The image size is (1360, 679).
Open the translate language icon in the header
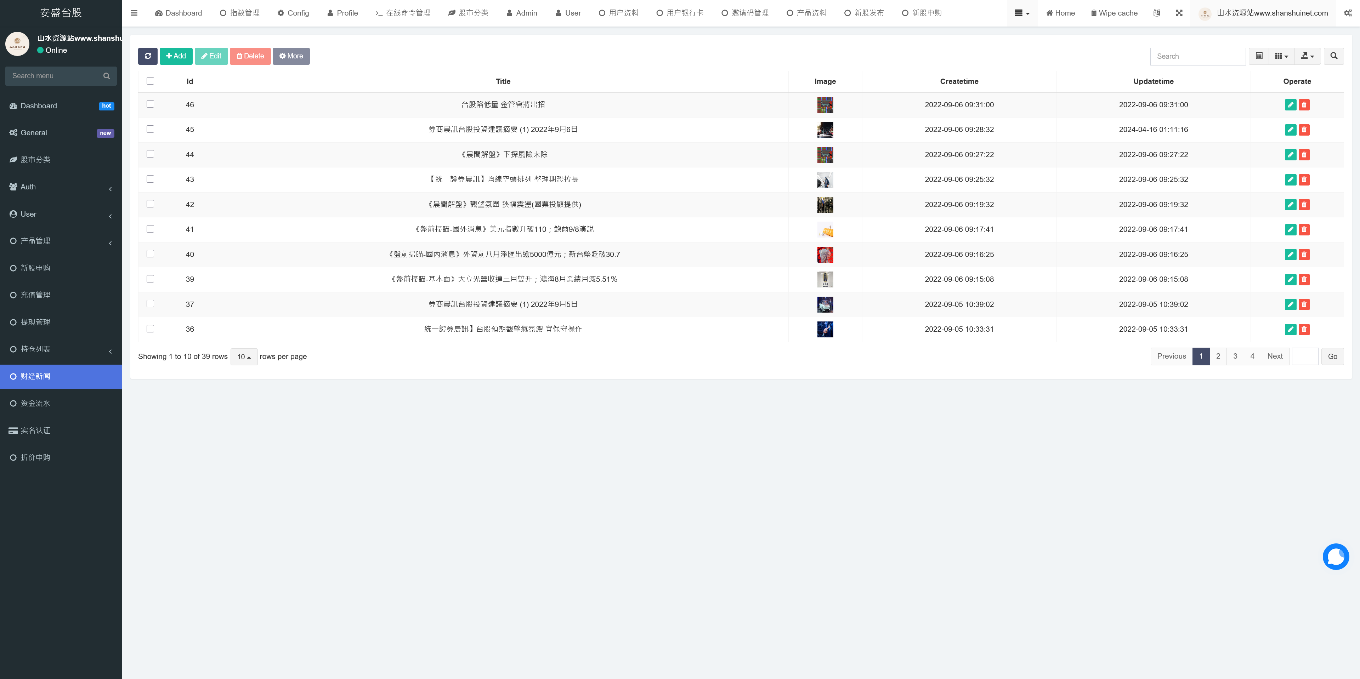point(1157,13)
